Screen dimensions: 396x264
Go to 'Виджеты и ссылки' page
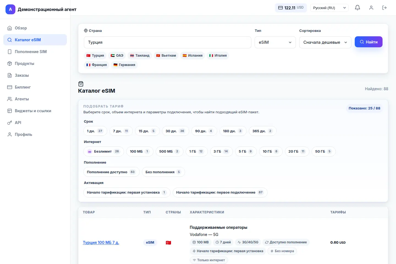35,111
